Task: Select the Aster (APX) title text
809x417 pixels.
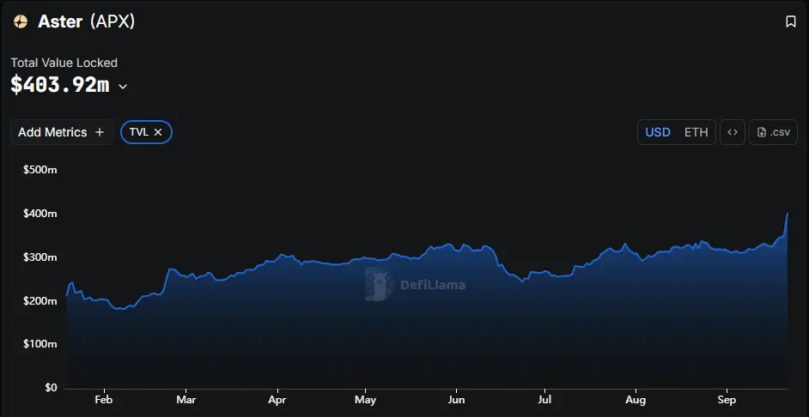Action: click(x=86, y=22)
